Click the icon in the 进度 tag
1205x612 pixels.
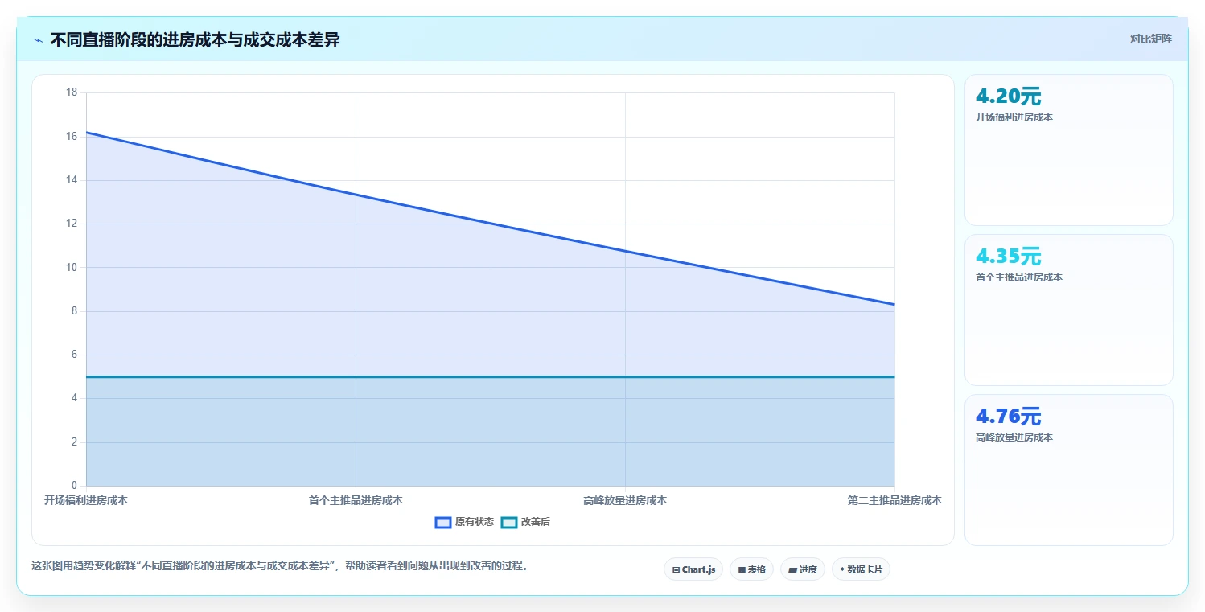click(792, 569)
